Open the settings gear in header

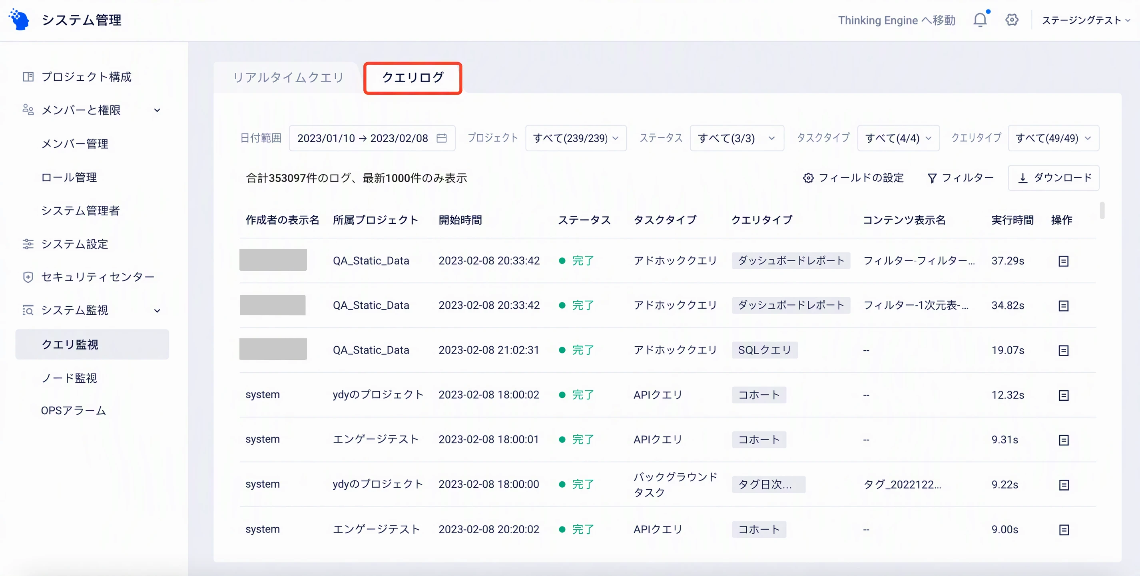pos(1012,20)
